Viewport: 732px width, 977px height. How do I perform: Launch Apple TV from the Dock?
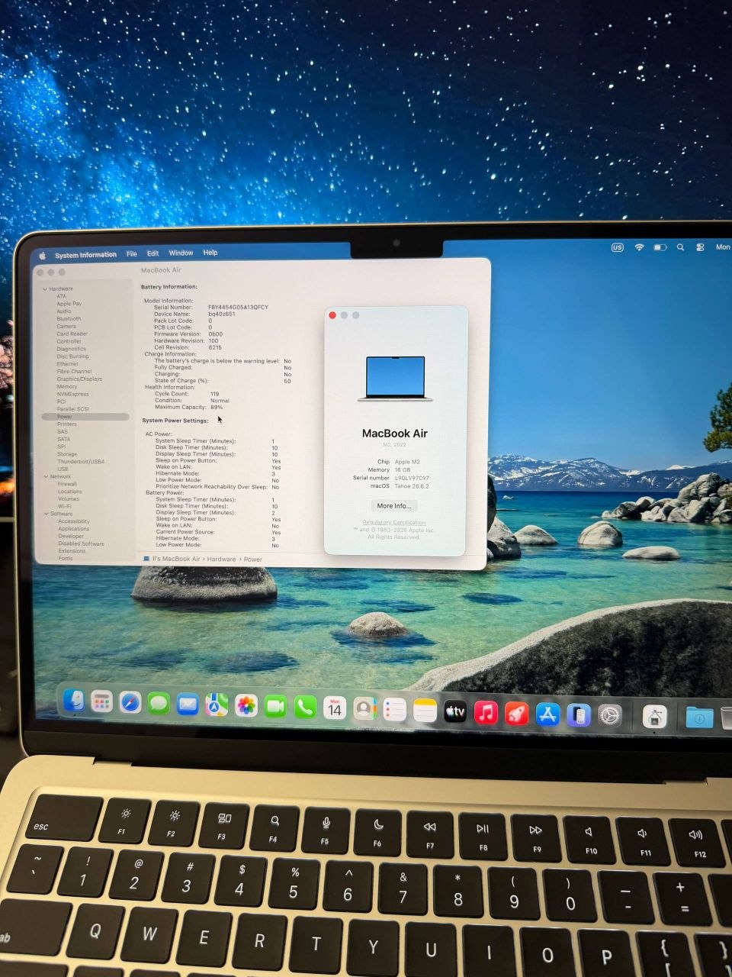pos(455,712)
